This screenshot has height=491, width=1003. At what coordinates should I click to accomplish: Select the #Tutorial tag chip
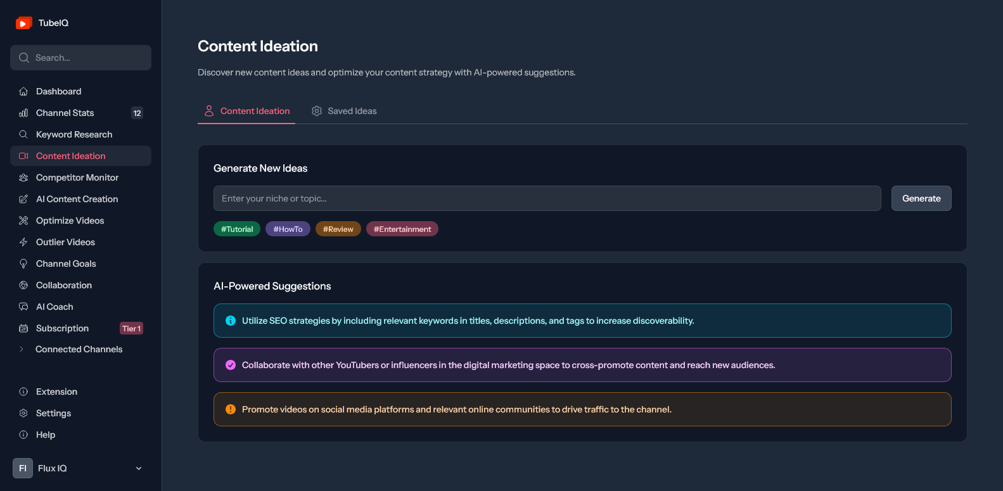pyautogui.click(x=237, y=229)
